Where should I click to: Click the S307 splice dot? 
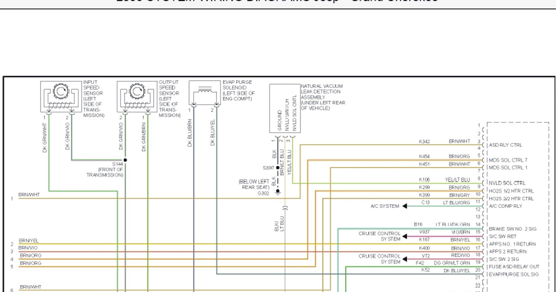tap(277, 168)
